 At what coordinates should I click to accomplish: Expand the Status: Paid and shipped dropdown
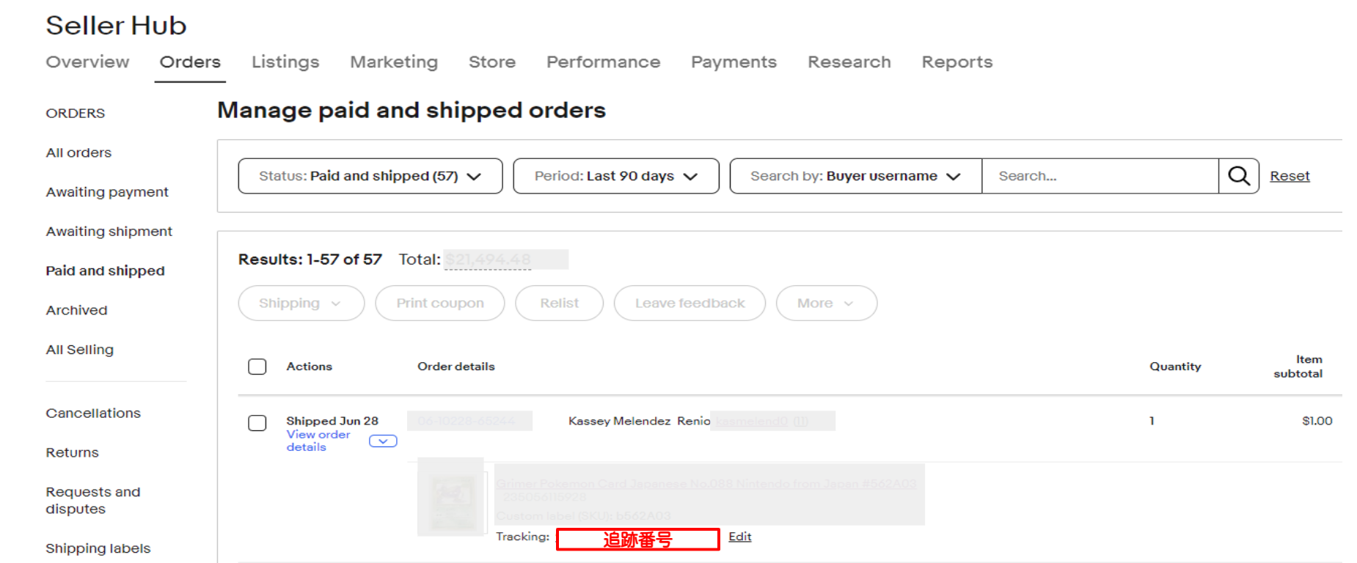370,176
